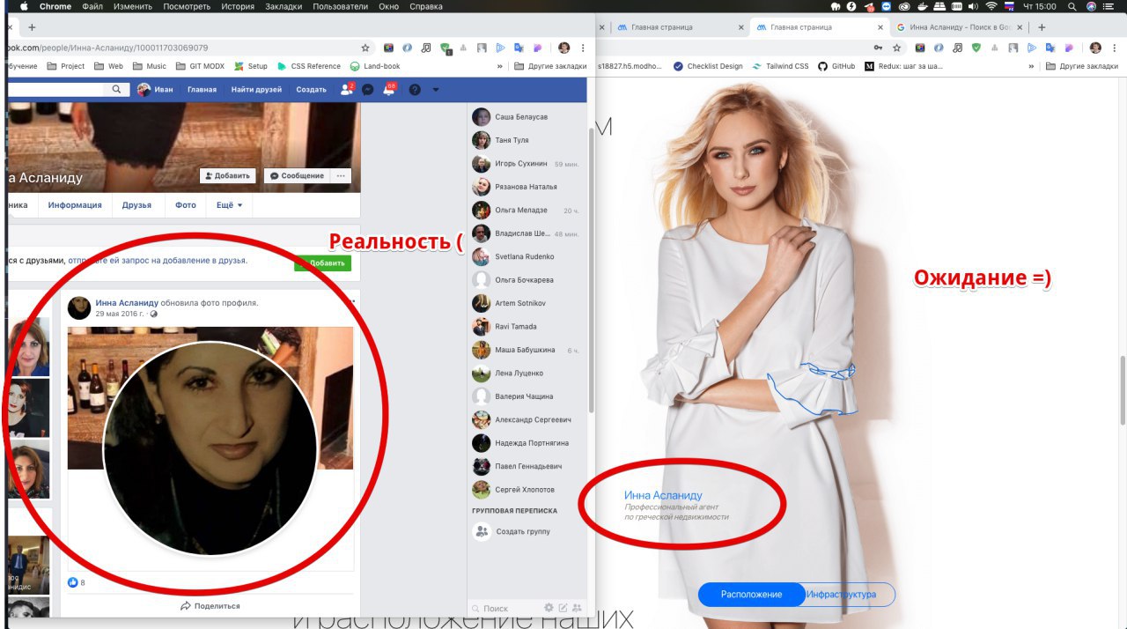Expand the Facebook account dropdown arrow

coord(436,90)
